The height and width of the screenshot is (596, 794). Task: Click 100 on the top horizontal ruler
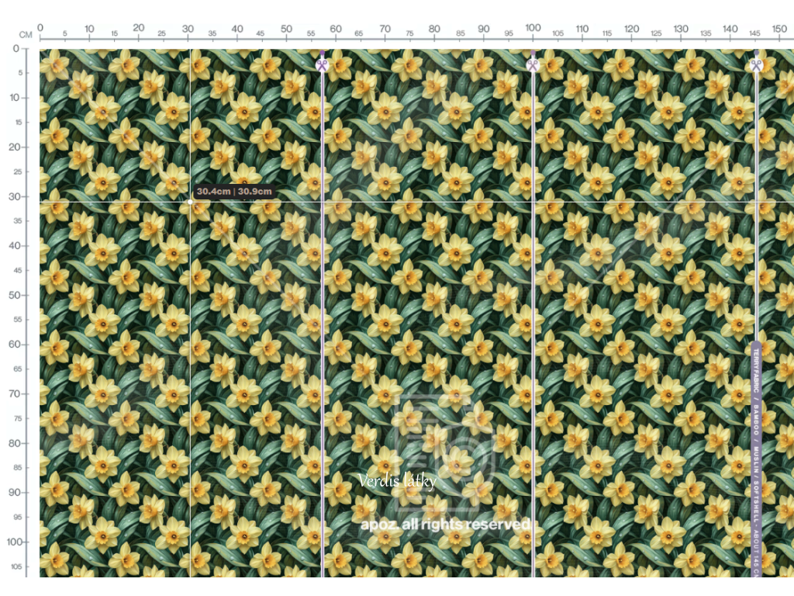click(x=533, y=28)
